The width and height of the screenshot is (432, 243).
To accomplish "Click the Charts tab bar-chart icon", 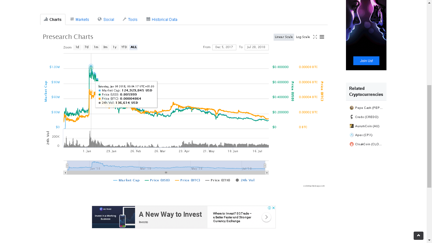I will (x=46, y=19).
